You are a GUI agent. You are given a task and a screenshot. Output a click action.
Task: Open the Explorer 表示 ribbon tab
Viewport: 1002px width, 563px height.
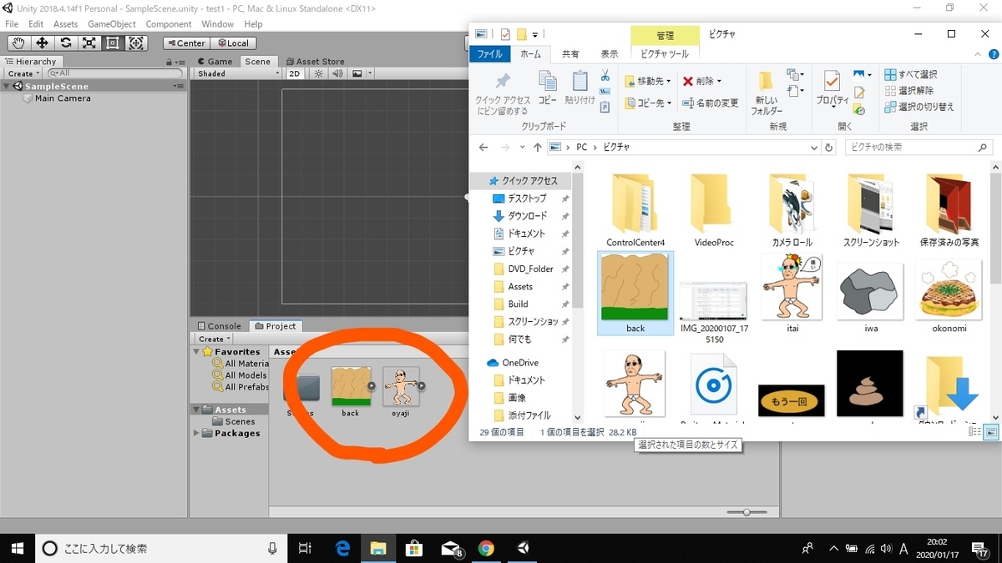[x=610, y=54]
